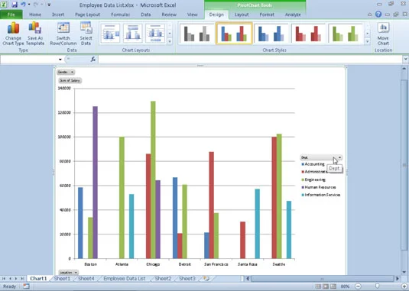The image size is (409, 291).
Task: Click the macro recording icon in status bar
Action: pyautogui.click(x=26, y=286)
